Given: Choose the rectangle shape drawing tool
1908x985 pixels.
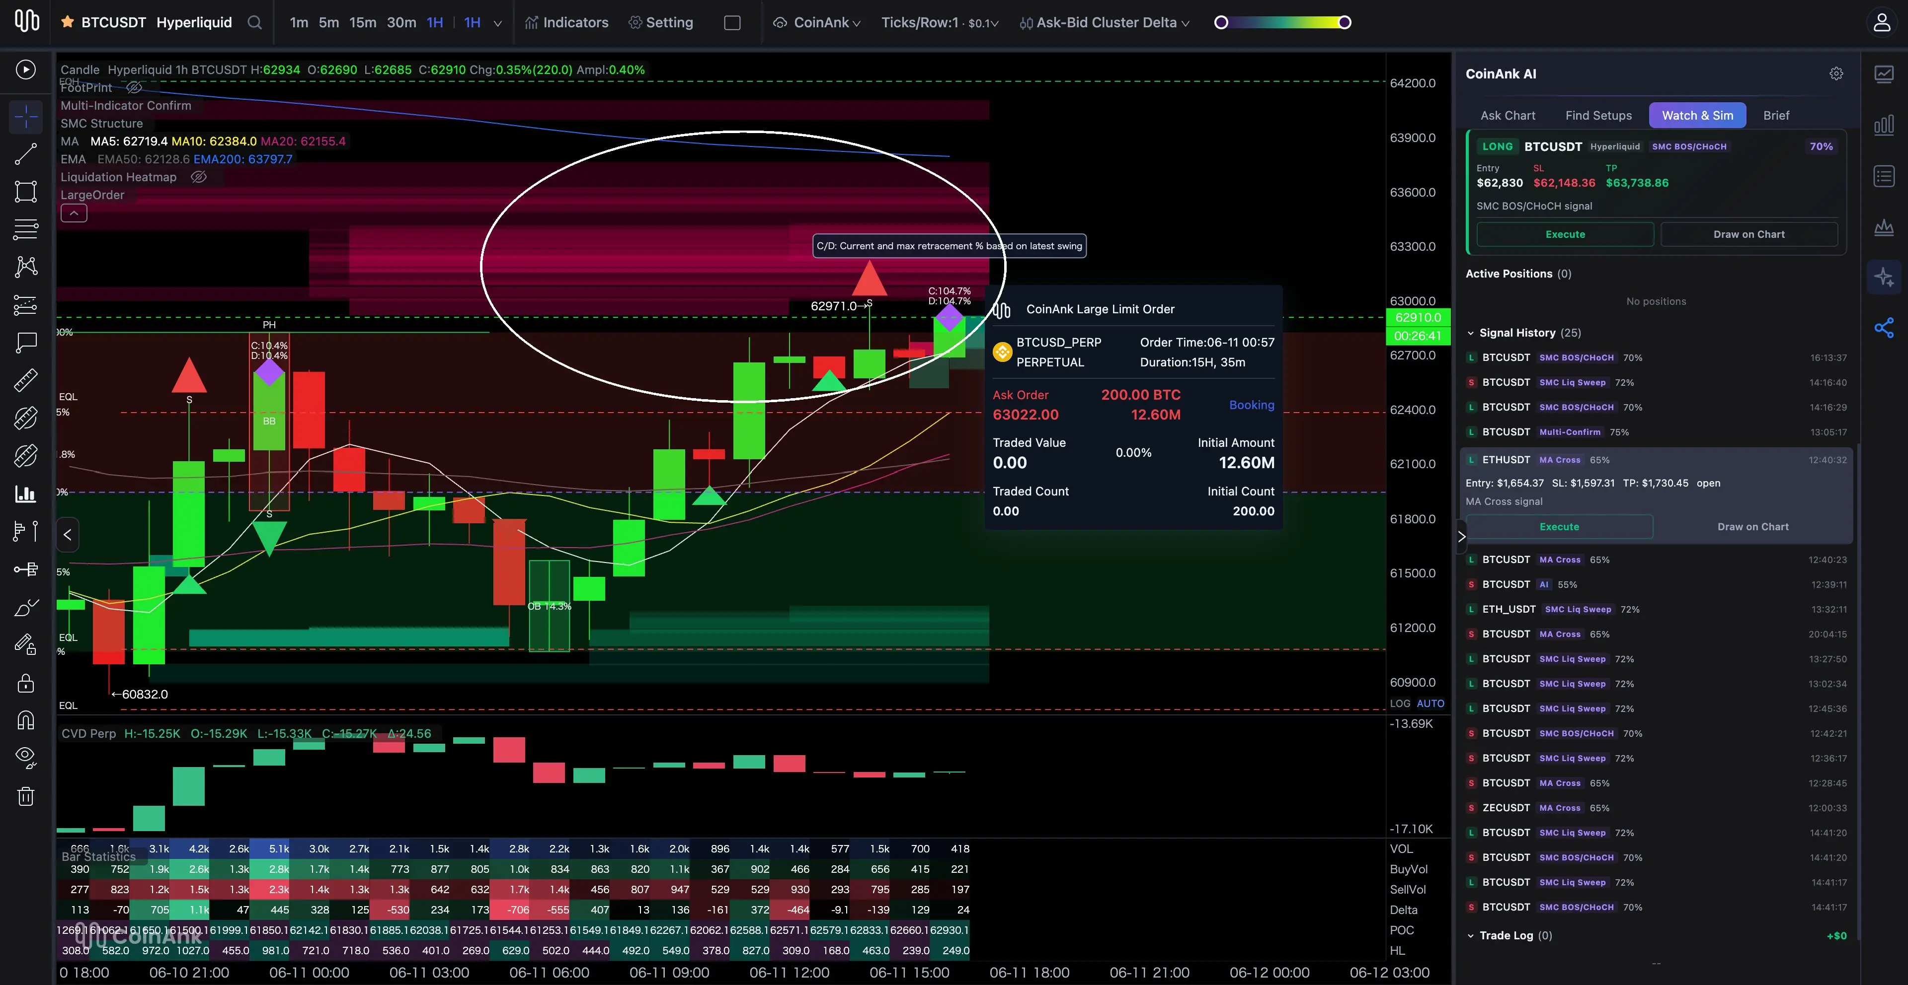Looking at the screenshot, I should tap(26, 192).
